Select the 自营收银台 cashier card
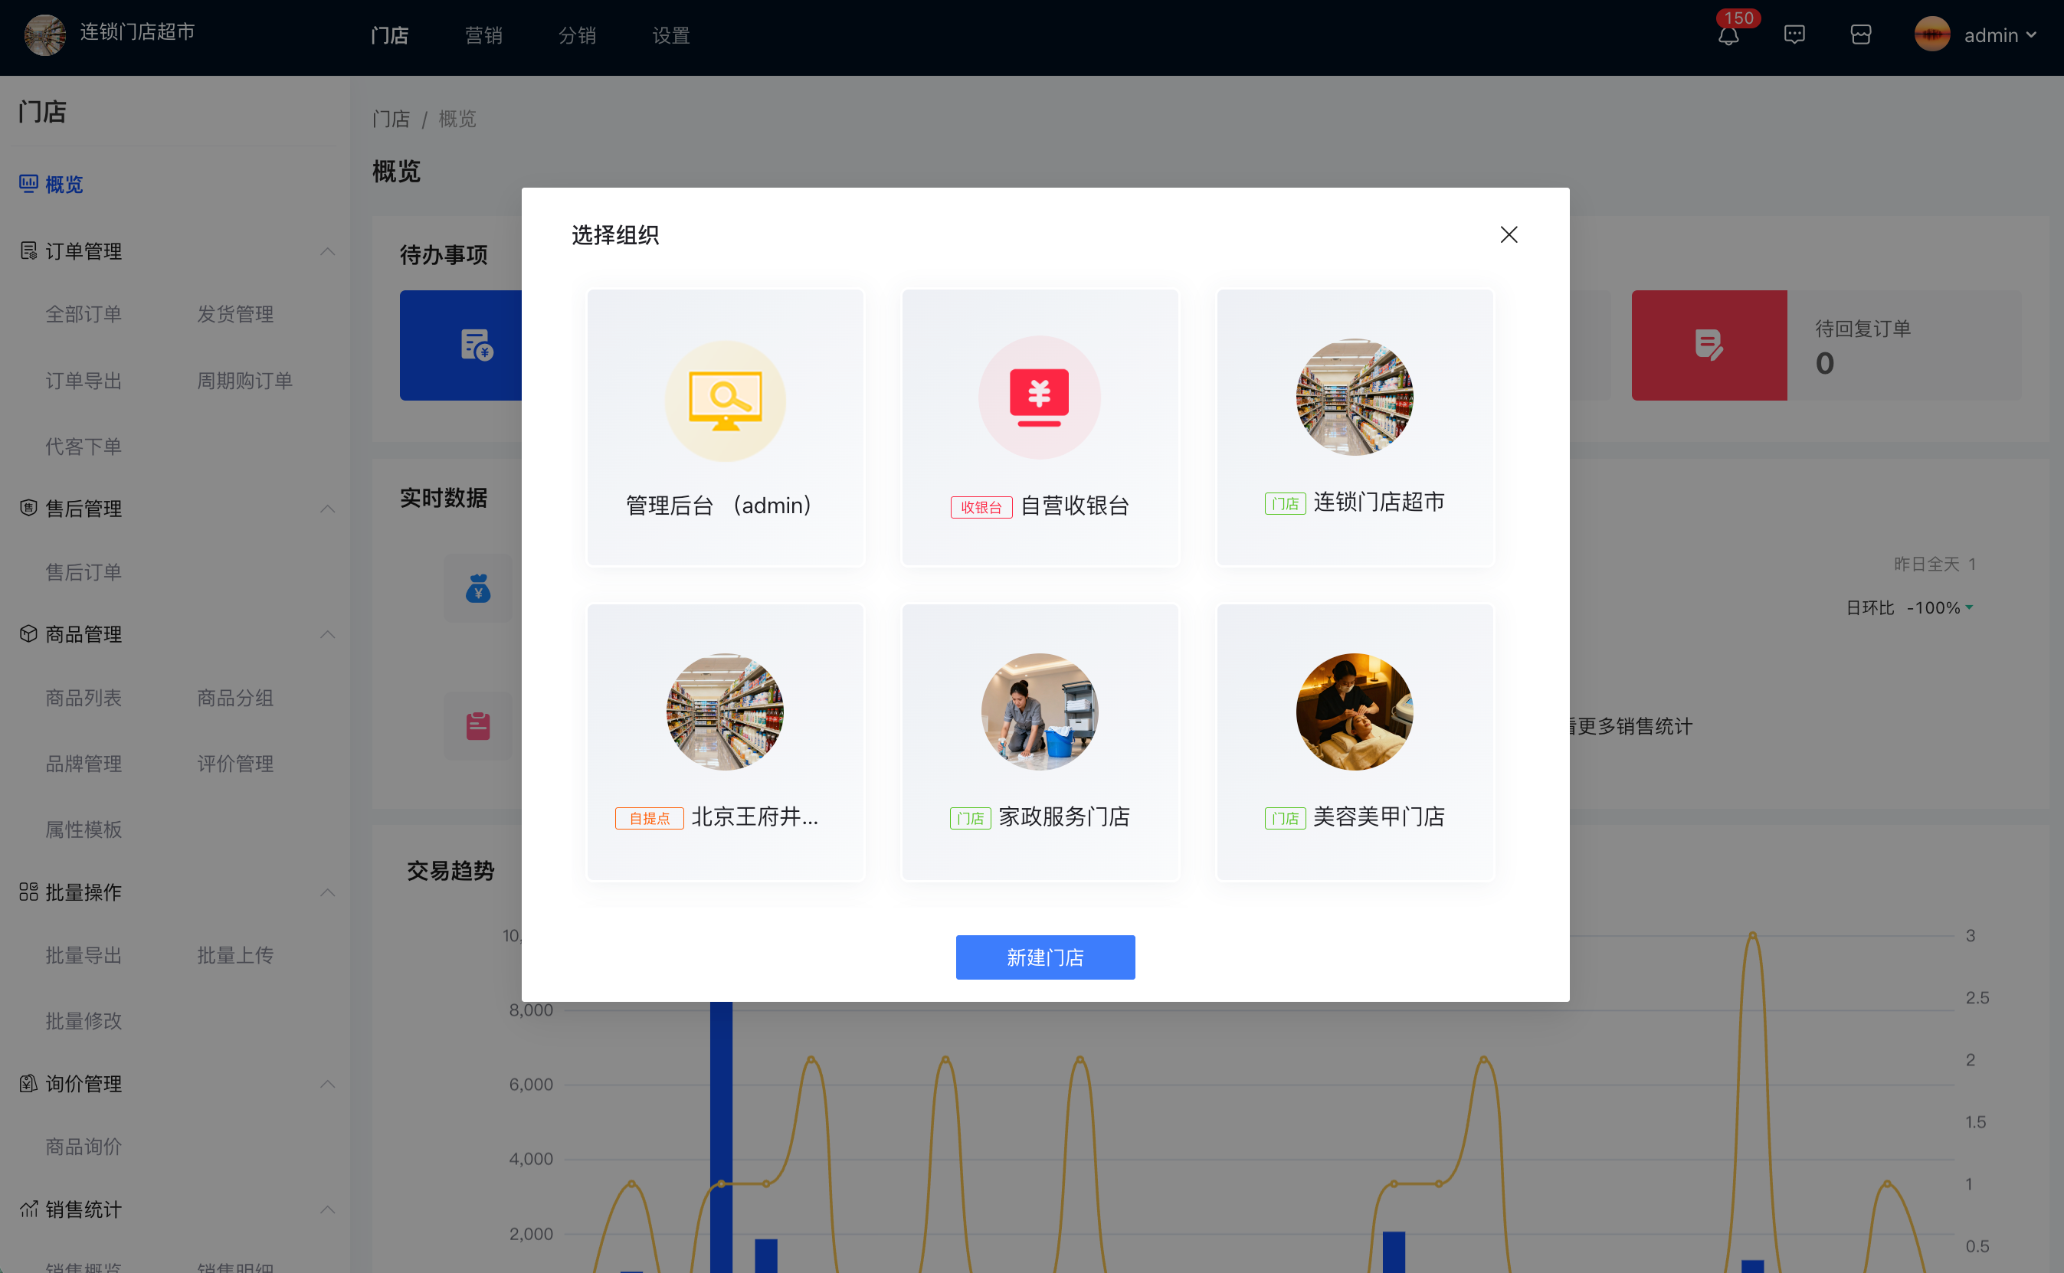This screenshot has width=2064, height=1273. click(x=1040, y=427)
